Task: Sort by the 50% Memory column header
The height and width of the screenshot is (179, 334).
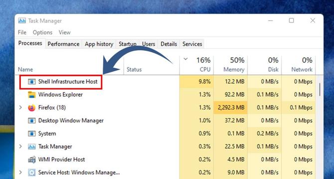Action: pos(230,65)
